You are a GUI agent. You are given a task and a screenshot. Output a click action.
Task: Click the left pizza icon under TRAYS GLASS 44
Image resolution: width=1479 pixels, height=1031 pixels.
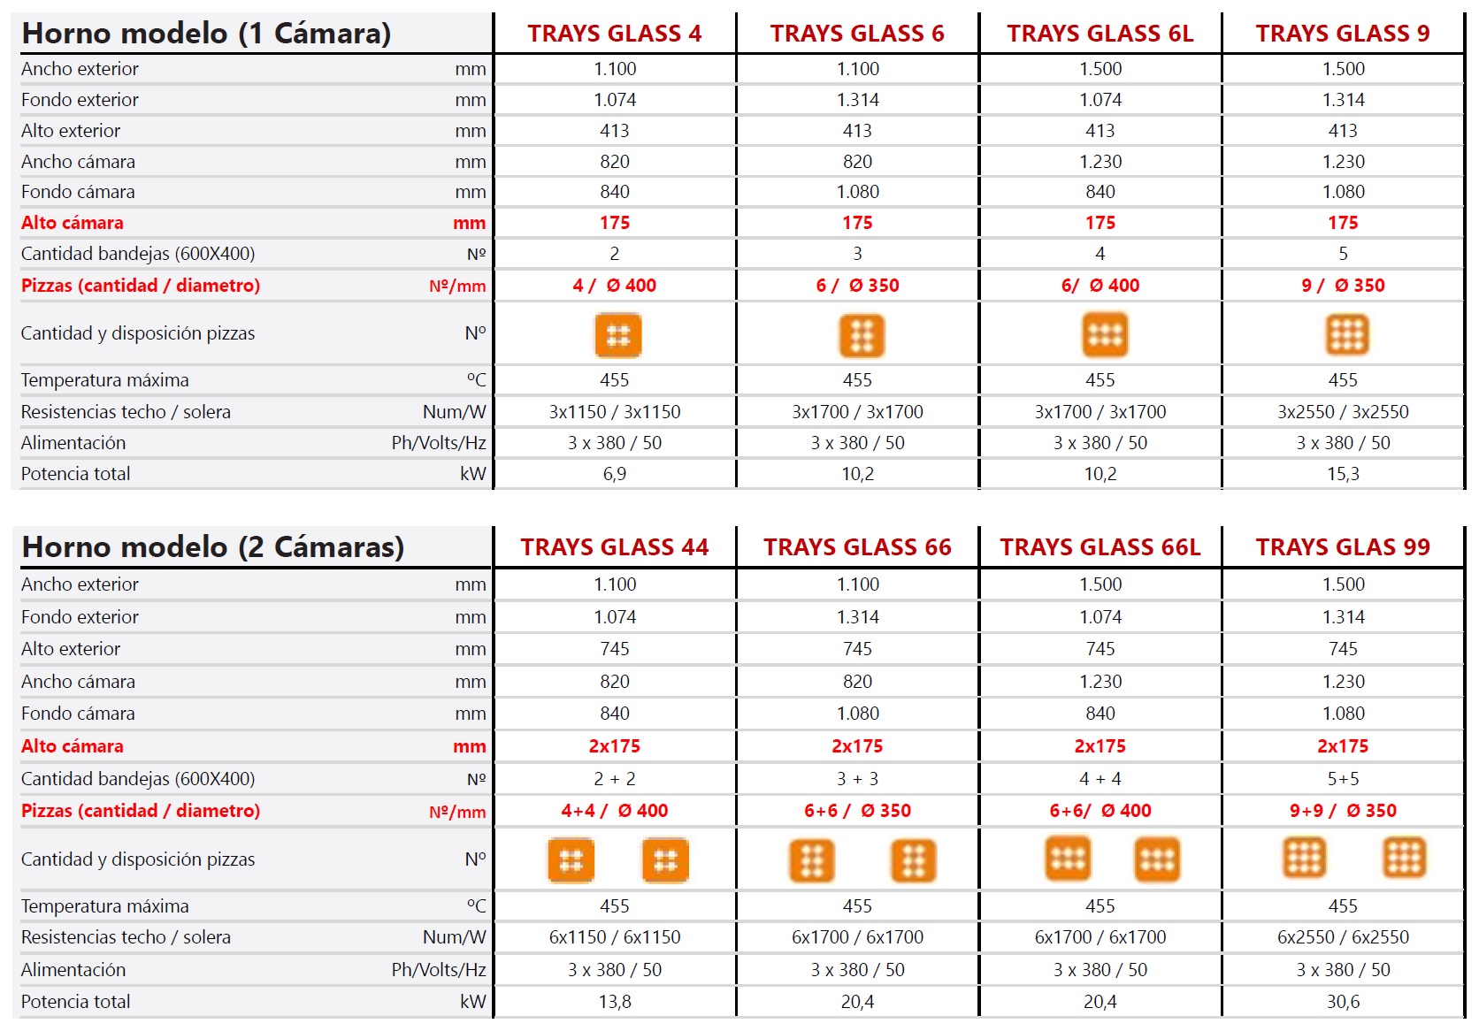pos(571,860)
